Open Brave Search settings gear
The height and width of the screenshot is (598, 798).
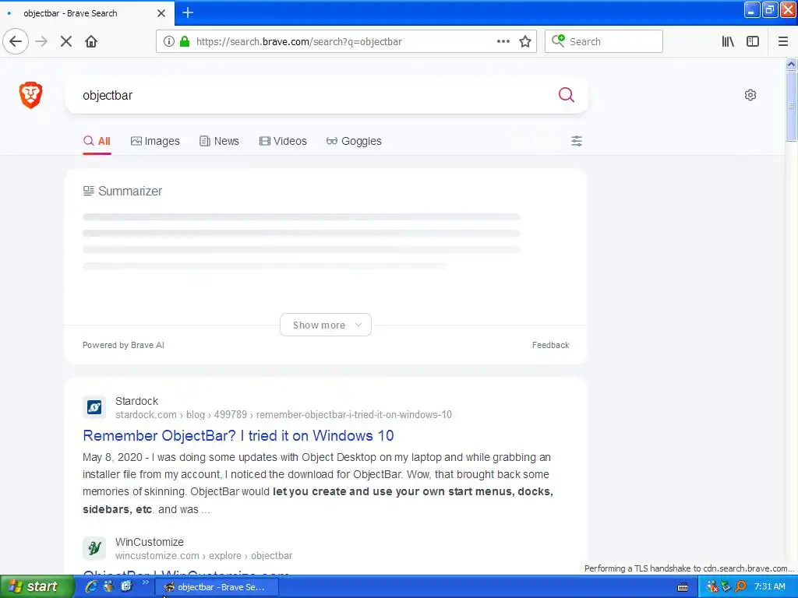[x=750, y=95]
